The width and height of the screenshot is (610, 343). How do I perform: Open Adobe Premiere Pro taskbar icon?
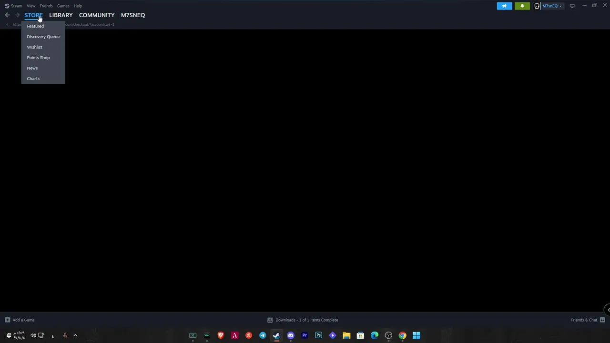click(305, 335)
